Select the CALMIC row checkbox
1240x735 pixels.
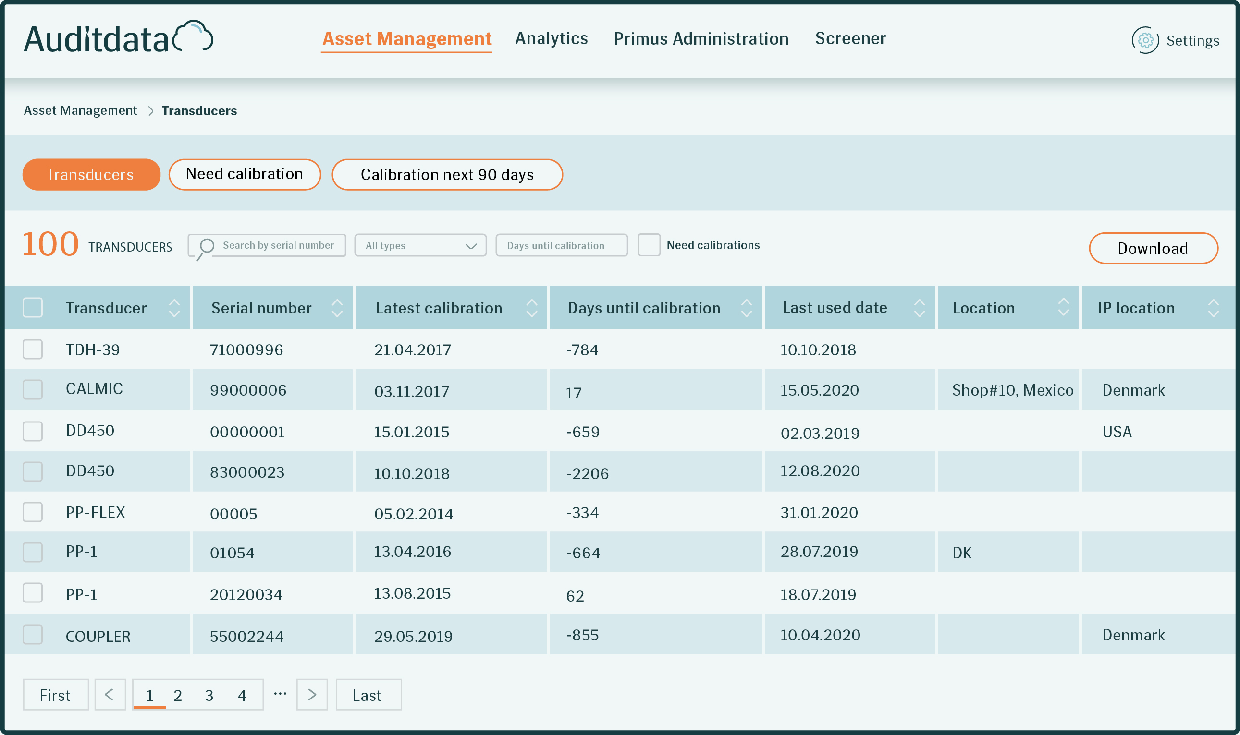[32, 389]
